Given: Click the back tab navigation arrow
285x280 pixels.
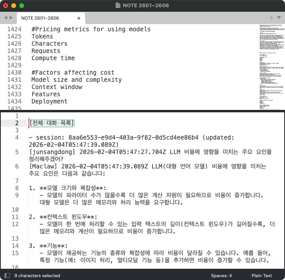Looking at the screenshot, I should pos(6,18).
